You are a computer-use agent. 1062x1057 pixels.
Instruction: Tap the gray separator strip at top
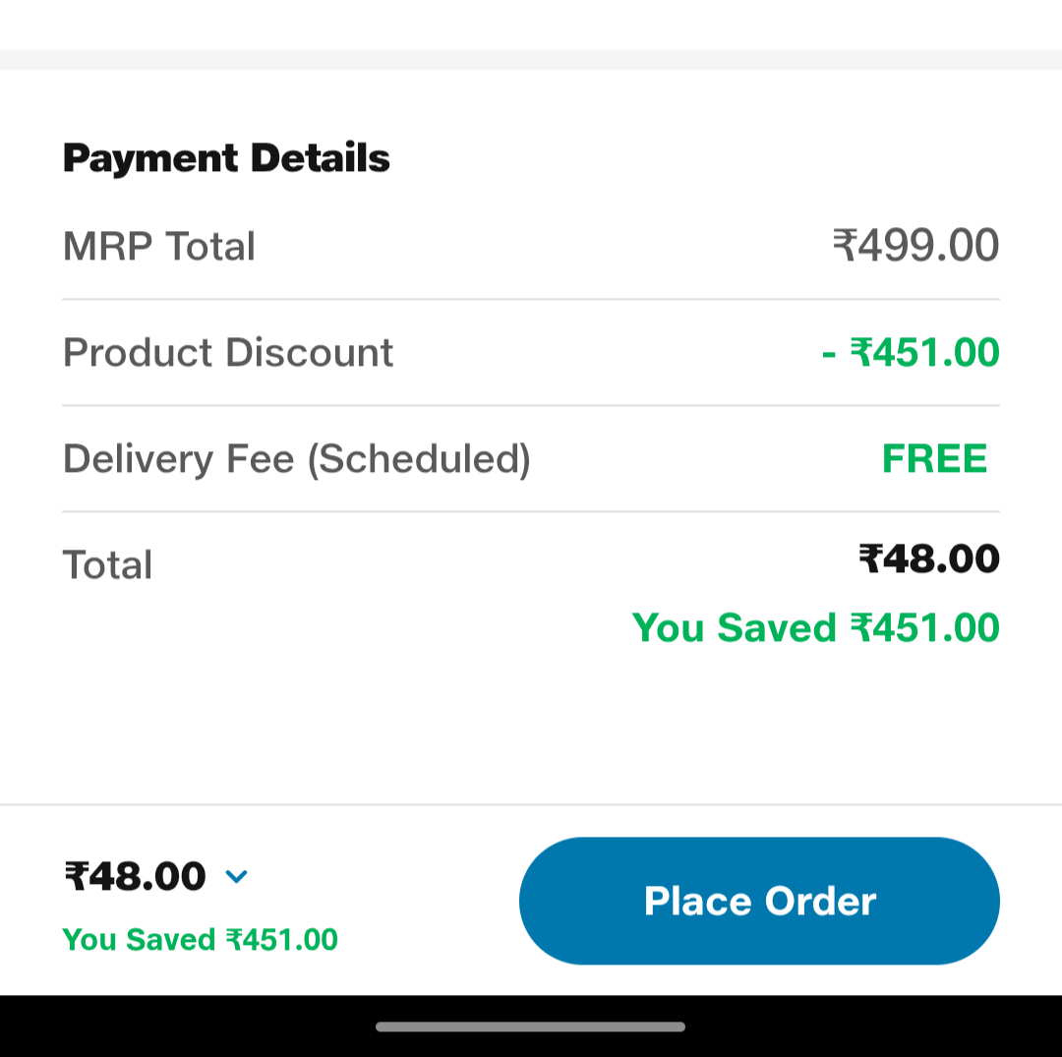(531, 60)
